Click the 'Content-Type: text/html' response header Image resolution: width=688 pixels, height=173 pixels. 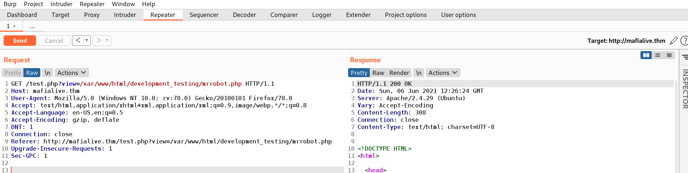click(426, 127)
